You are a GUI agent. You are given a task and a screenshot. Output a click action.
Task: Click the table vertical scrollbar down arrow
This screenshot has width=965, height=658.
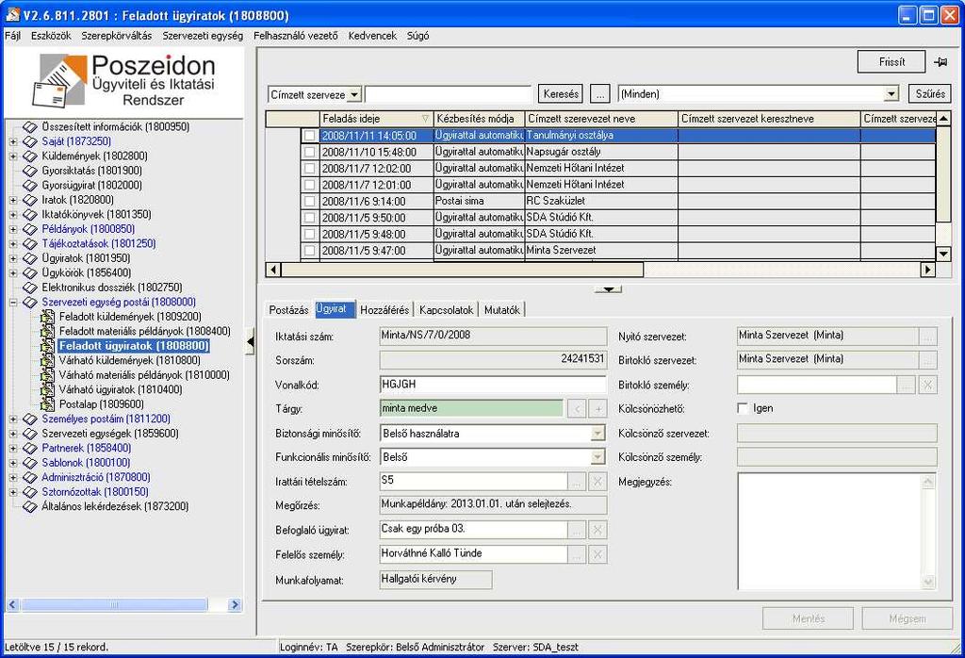942,253
